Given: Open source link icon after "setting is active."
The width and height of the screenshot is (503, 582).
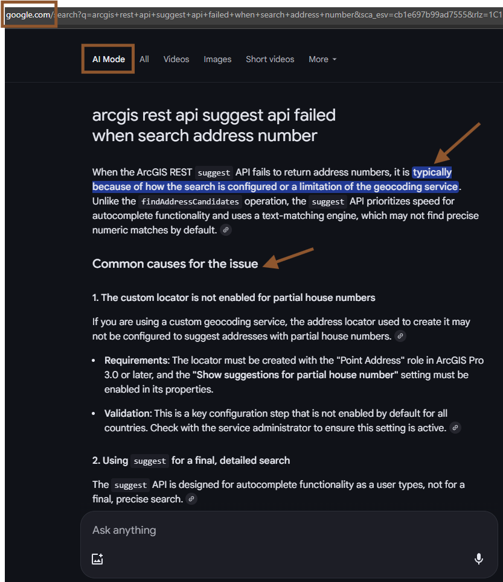Looking at the screenshot, I should 455,428.
